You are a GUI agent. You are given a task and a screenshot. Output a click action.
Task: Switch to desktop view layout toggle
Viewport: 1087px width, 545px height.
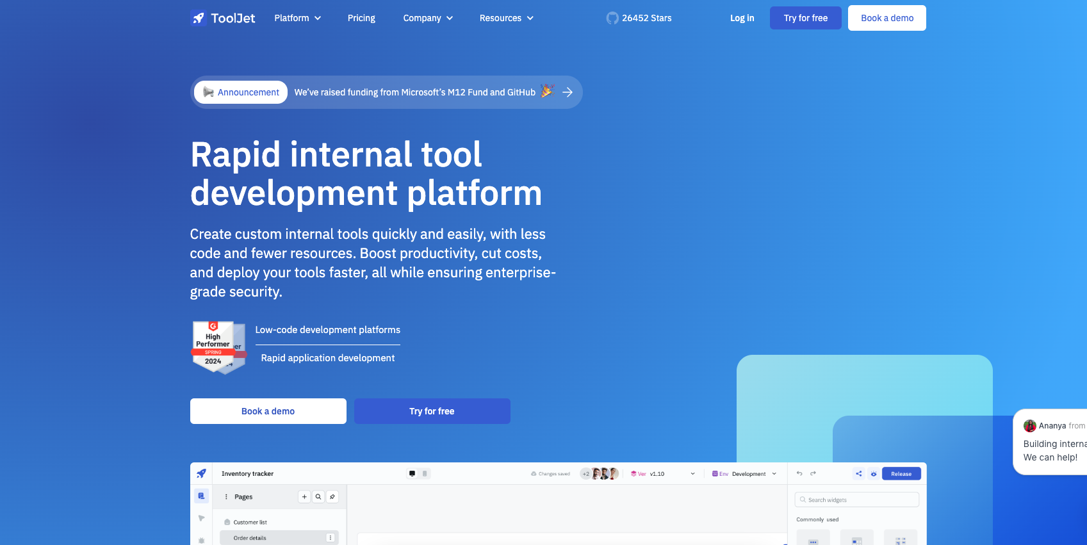click(413, 474)
